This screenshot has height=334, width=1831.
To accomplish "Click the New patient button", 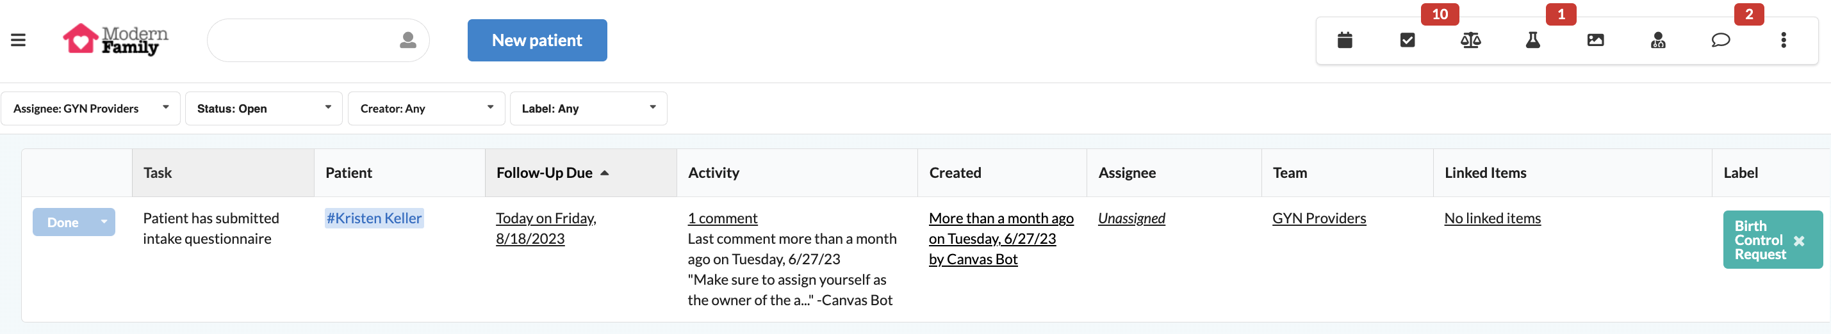I will (x=537, y=40).
